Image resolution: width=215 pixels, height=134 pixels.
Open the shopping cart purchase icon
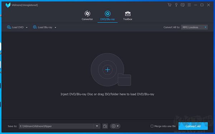[x=169, y=5]
